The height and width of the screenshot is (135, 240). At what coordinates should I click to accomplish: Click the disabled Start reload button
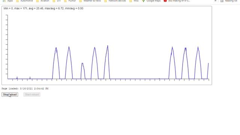32,94
